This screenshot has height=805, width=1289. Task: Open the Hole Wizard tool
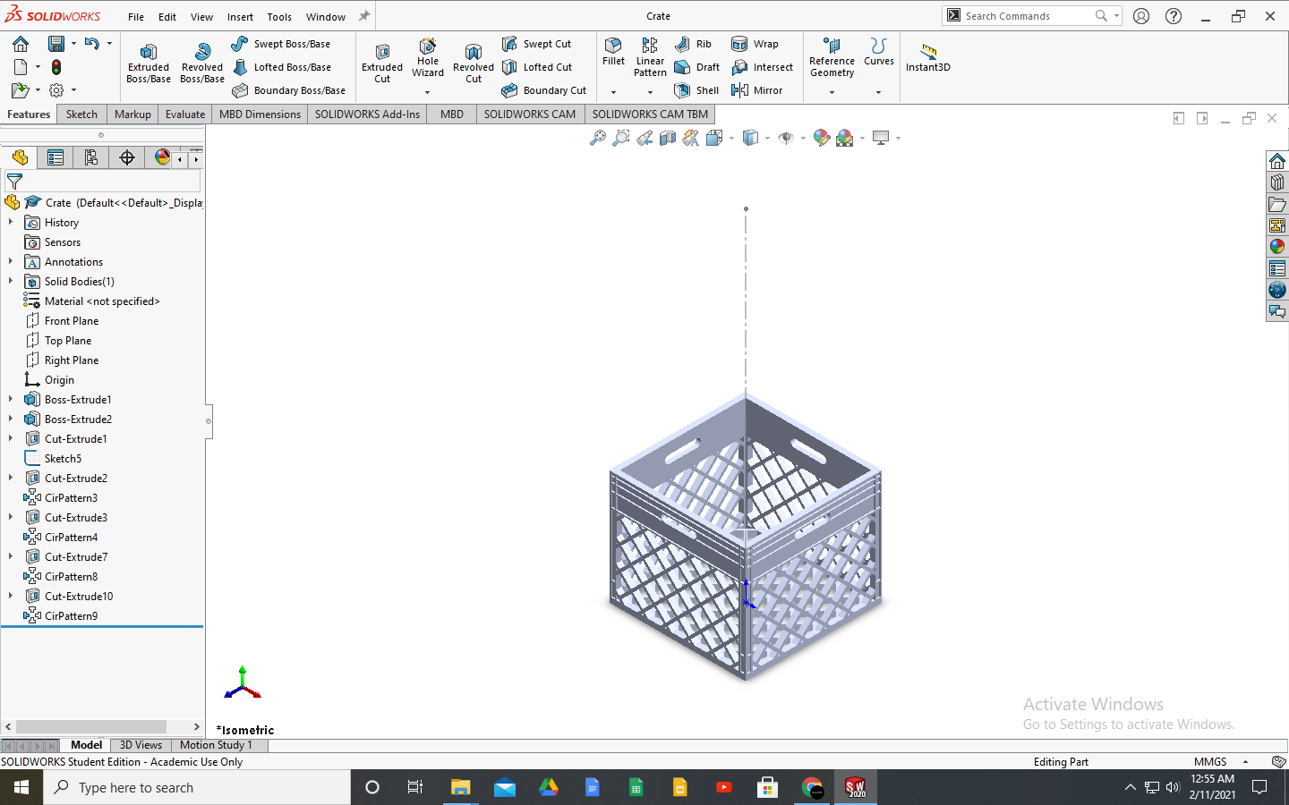pos(428,58)
